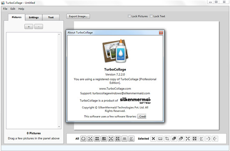The image size is (230, 151).
Task: Open Credits in the About dialog
Action: coord(142,116)
